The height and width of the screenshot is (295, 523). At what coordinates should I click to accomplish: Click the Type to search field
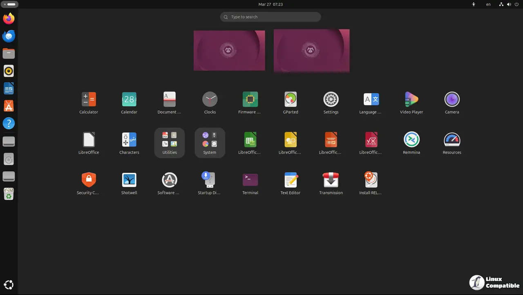(x=270, y=17)
